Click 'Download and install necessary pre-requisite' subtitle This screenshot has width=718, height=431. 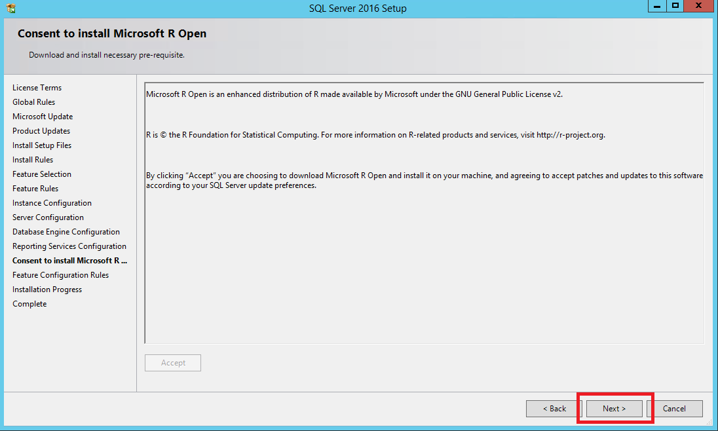click(107, 55)
